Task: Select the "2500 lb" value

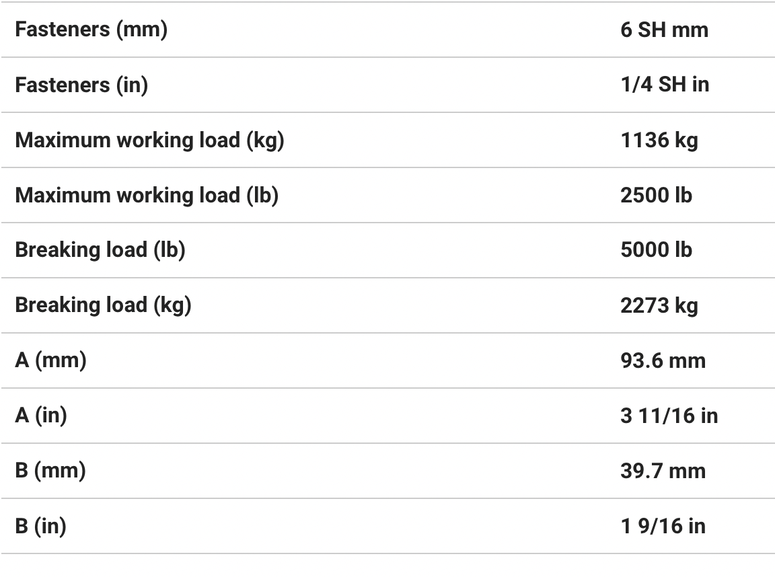Action: click(x=656, y=195)
